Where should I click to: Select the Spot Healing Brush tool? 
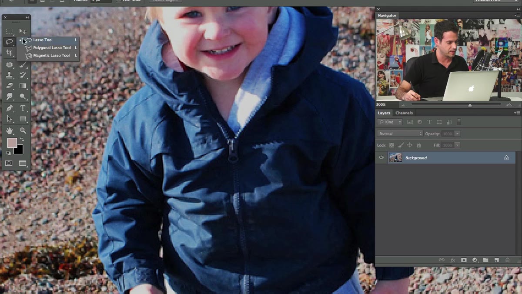click(10, 64)
